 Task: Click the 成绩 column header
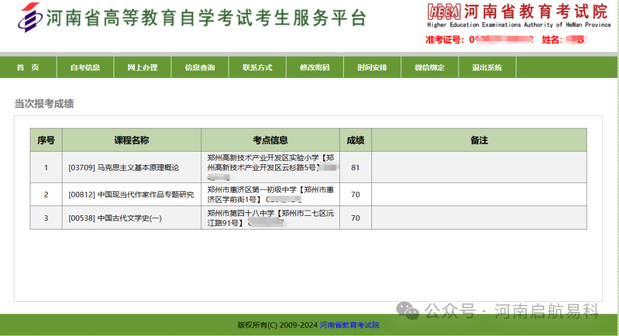pyautogui.click(x=355, y=140)
